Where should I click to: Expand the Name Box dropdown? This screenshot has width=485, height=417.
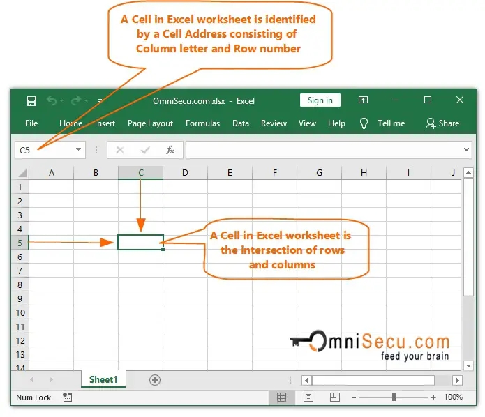78,150
